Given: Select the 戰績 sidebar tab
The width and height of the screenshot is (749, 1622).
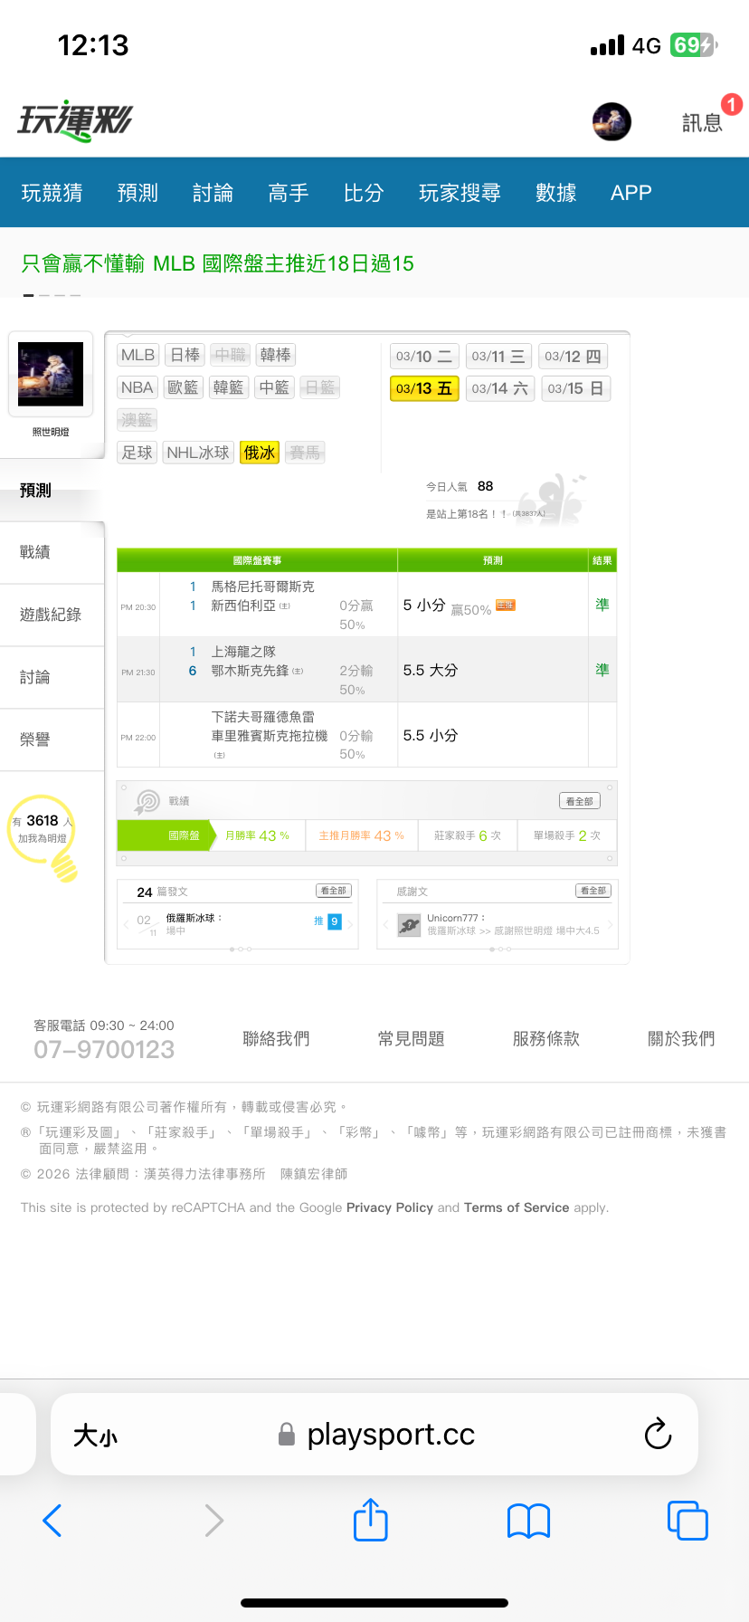Looking at the screenshot, I should pos(52,552).
